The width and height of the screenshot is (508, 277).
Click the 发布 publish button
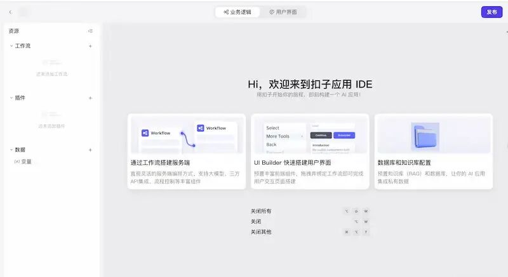coord(491,12)
